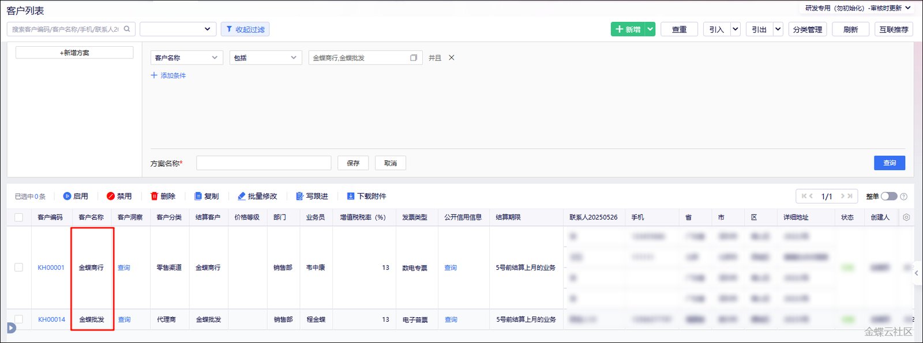Go to first page with pager icon

coord(804,196)
